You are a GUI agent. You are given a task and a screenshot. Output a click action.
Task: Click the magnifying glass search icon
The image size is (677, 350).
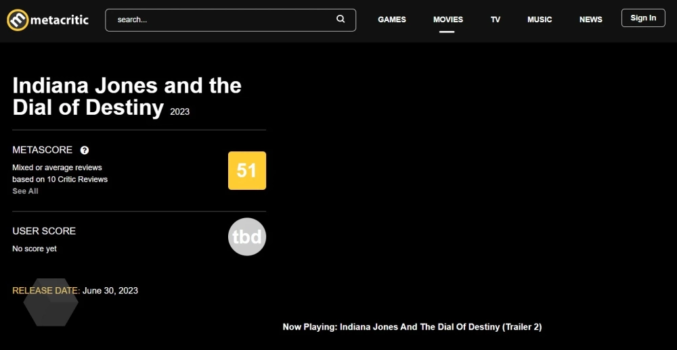point(341,19)
